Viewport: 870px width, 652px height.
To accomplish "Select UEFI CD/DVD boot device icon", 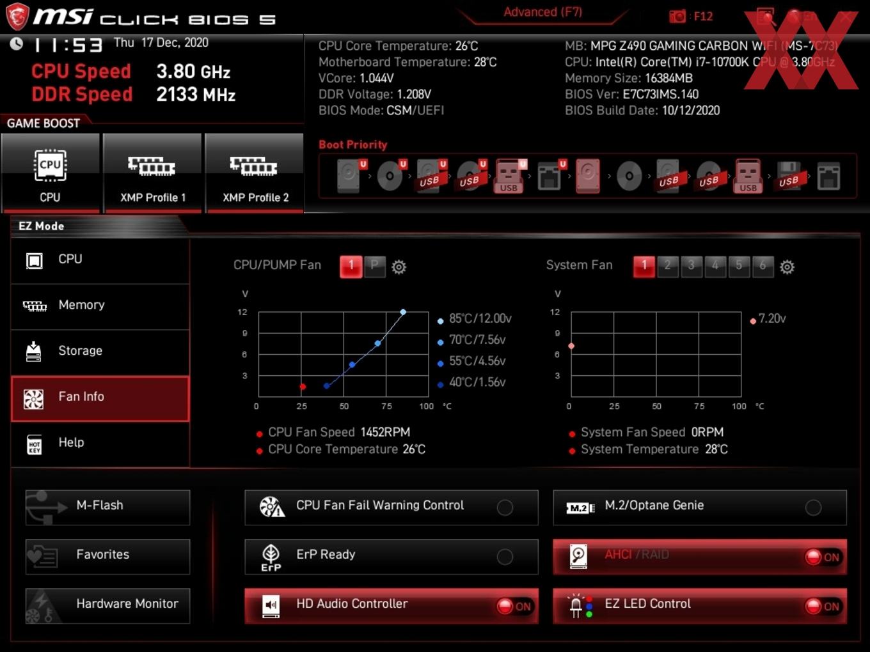I will click(390, 176).
